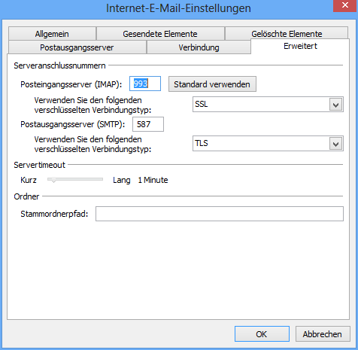Select the Gelöschte Elemente tab
The height and width of the screenshot is (350, 358).
287,33
